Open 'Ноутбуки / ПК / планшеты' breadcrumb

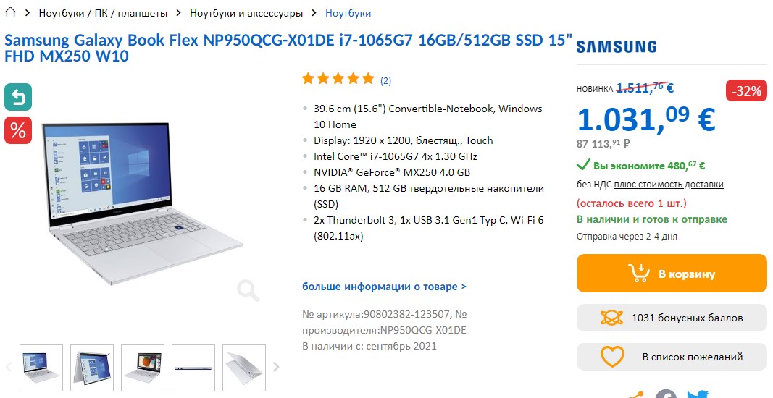[103, 13]
